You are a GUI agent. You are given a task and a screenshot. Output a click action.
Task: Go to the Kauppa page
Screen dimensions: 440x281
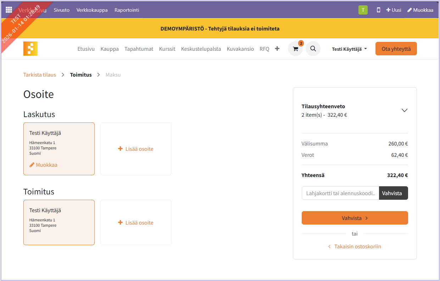110,49
